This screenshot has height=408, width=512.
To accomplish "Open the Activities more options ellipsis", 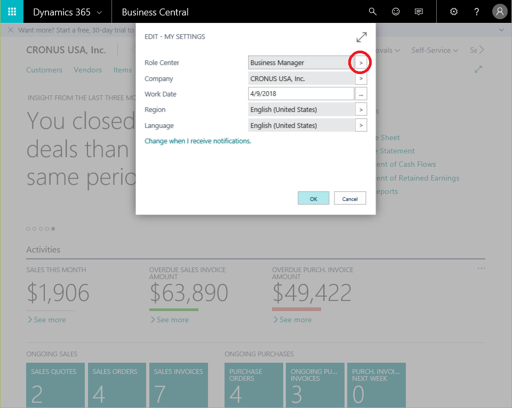I will 481,268.
